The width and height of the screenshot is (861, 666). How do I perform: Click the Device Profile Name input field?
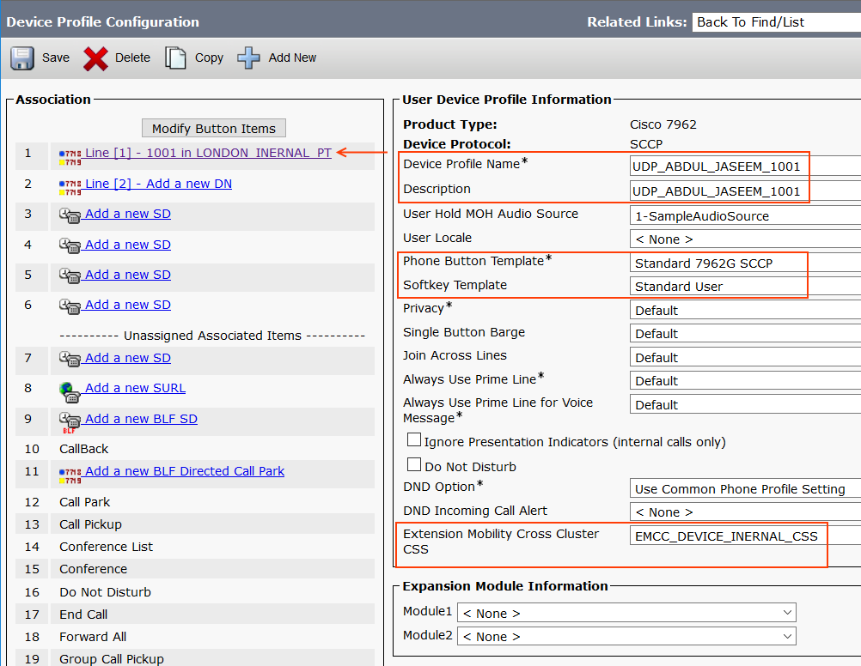point(719,167)
